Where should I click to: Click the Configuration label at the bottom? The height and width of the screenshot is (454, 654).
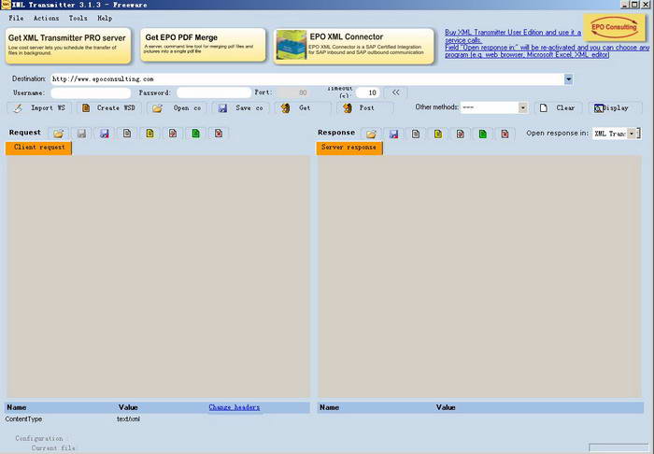[x=39, y=438]
